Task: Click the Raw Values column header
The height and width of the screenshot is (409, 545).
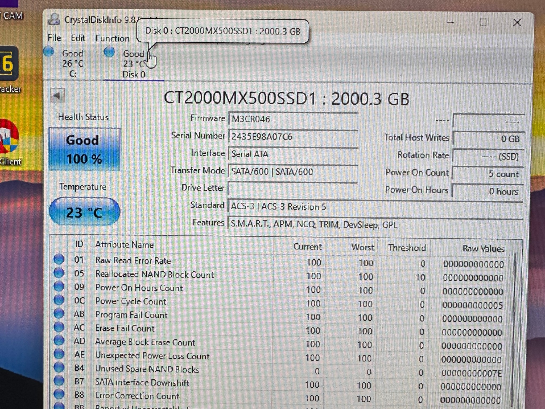Action: pos(483,249)
